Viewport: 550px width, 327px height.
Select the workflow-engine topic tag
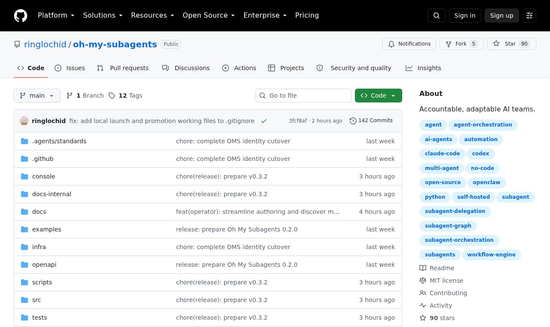492,255
